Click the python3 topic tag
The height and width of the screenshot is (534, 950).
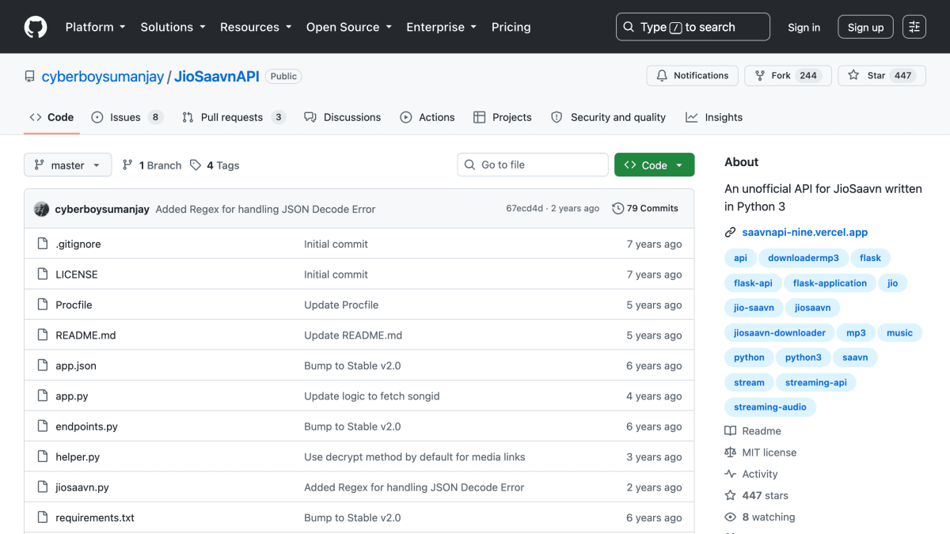pos(804,358)
